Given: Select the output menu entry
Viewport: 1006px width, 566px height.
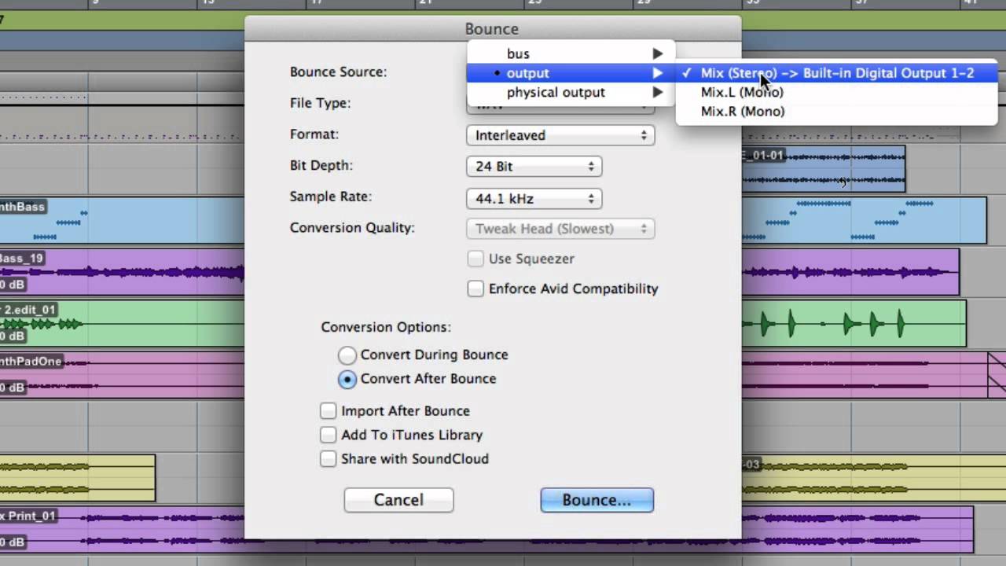Looking at the screenshot, I should 571,73.
